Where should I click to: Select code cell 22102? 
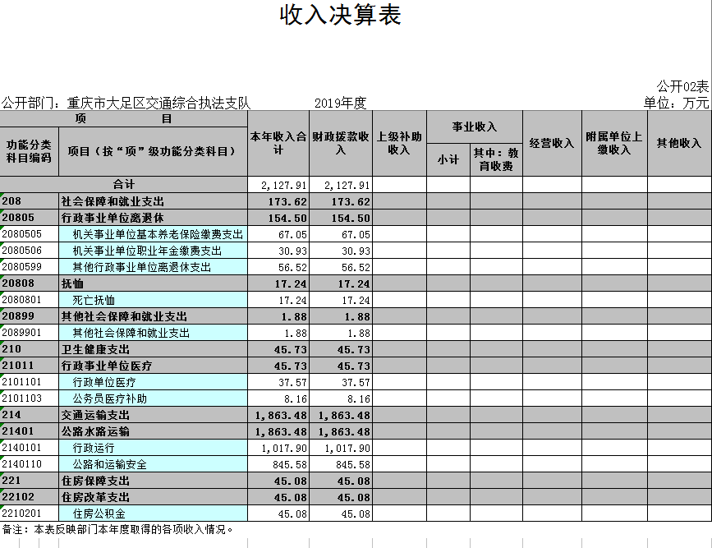tap(30, 497)
